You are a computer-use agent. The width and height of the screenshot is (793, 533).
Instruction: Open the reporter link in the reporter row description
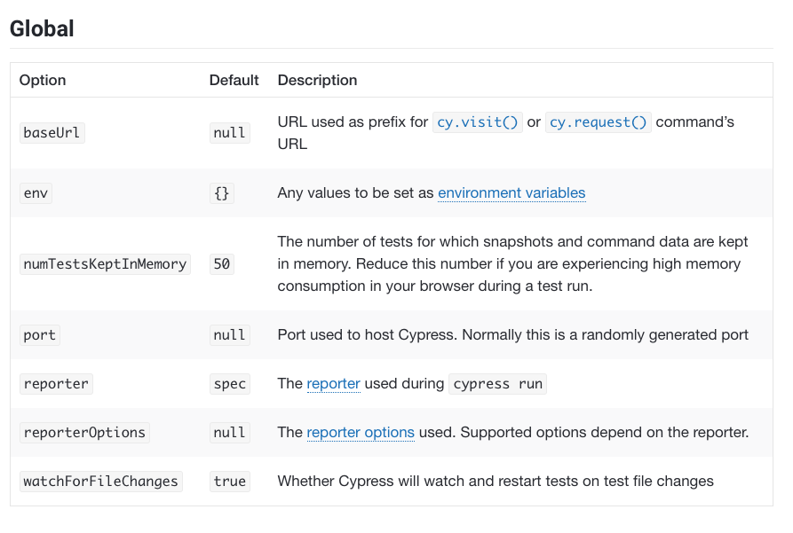coord(333,384)
